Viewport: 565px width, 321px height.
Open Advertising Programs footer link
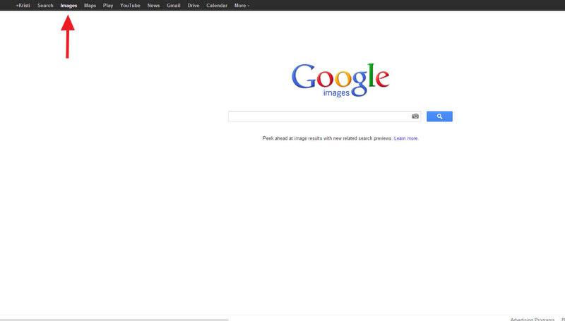pyautogui.click(x=533, y=319)
